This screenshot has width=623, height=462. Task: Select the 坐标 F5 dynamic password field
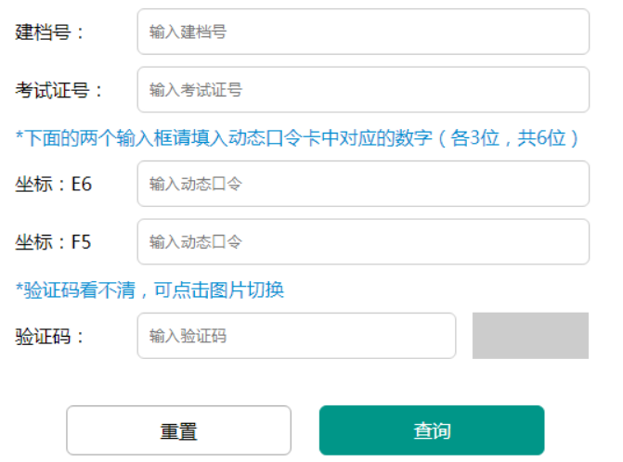[362, 242]
